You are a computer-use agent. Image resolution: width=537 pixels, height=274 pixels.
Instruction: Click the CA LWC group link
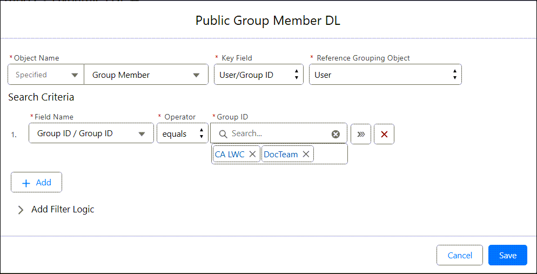(x=230, y=155)
